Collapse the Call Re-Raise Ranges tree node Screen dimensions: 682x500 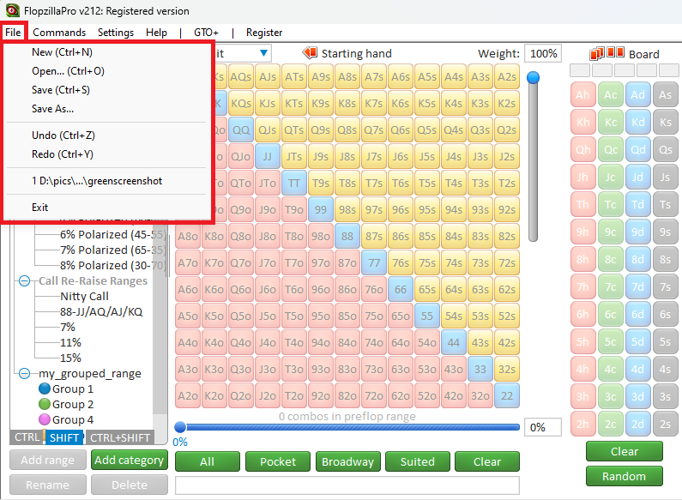click(x=26, y=280)
